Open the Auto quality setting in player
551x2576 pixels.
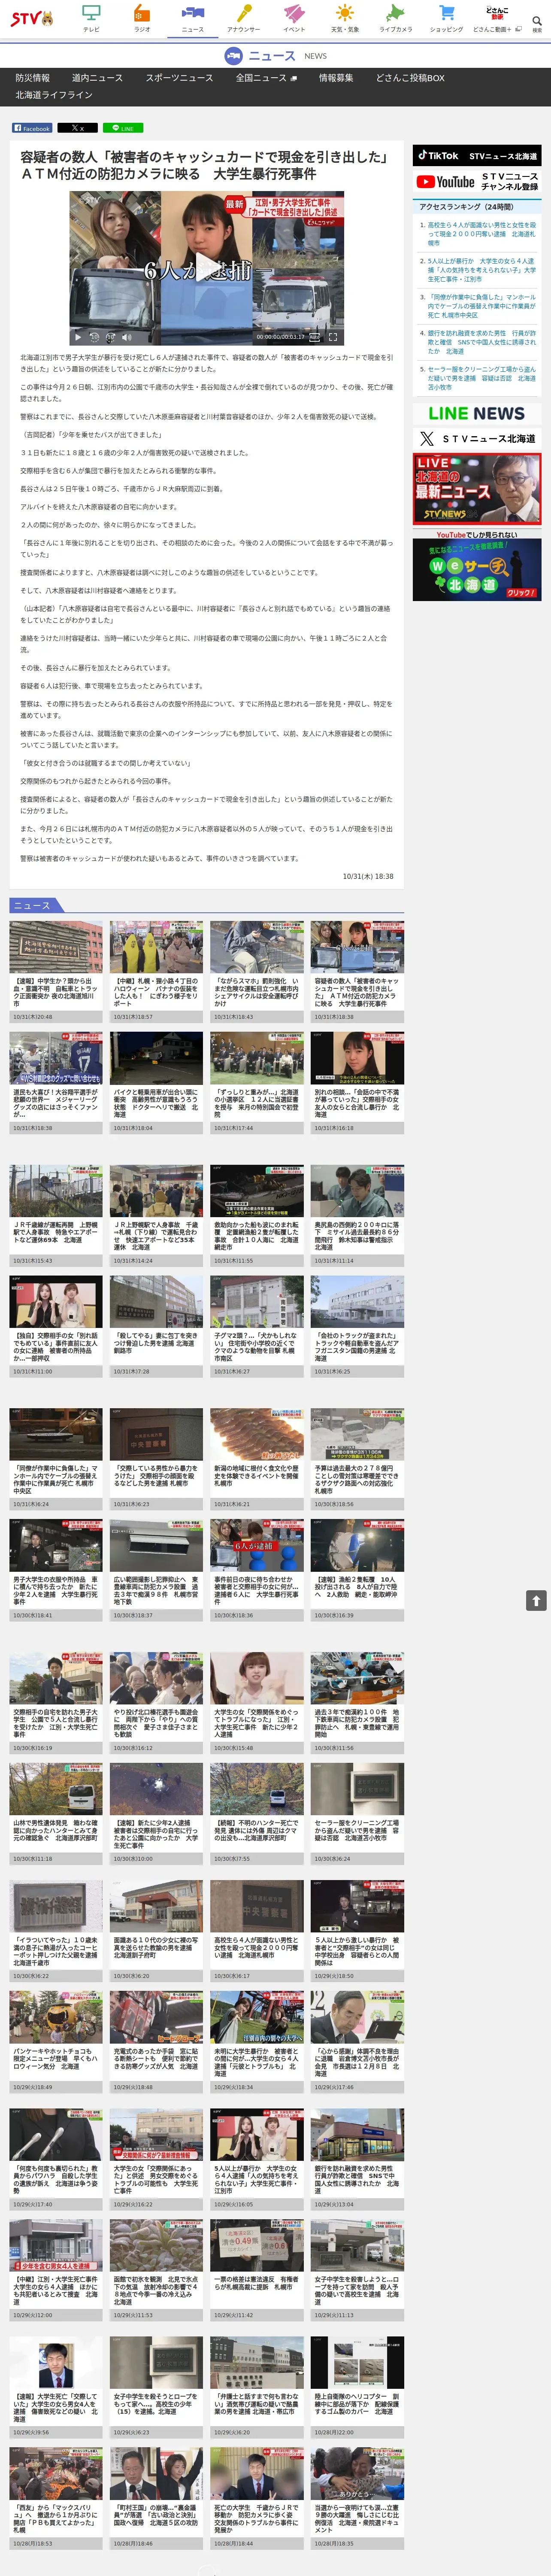[x=314, y=337]
